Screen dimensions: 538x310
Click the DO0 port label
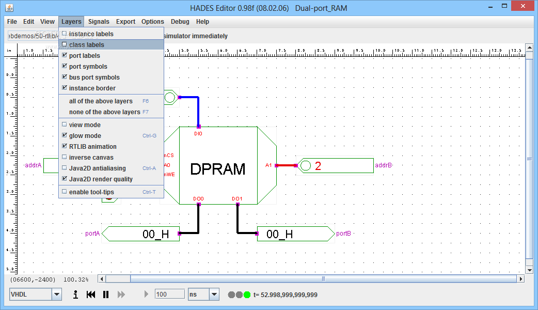pyautogui.click(x=198, y=199)
